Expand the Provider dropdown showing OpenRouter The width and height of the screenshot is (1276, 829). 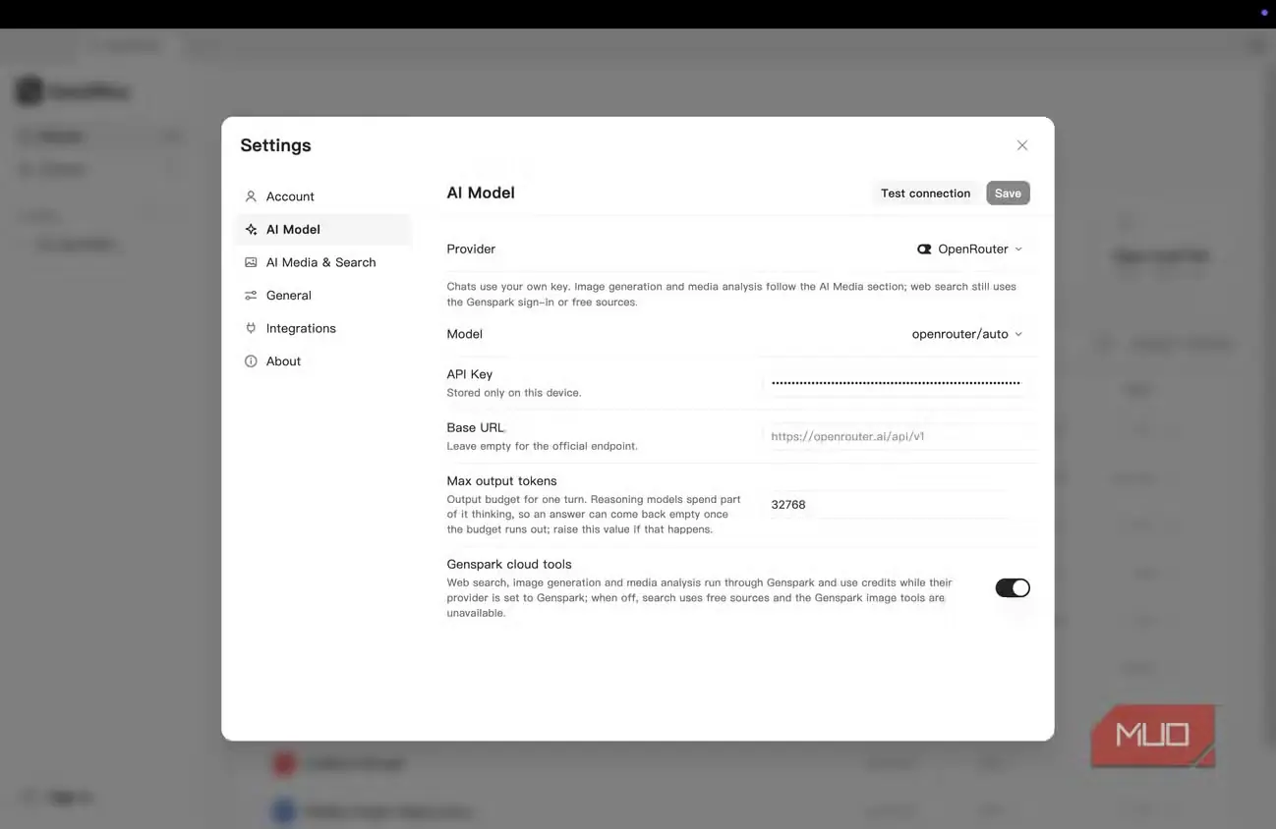pyautogui.click(x=970, y=249)
